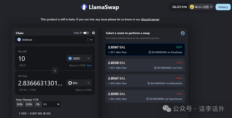This screenshot has height=118, width=232.
Task: Click the -0.16% label on 1inch route
Action: click(179, 63)
